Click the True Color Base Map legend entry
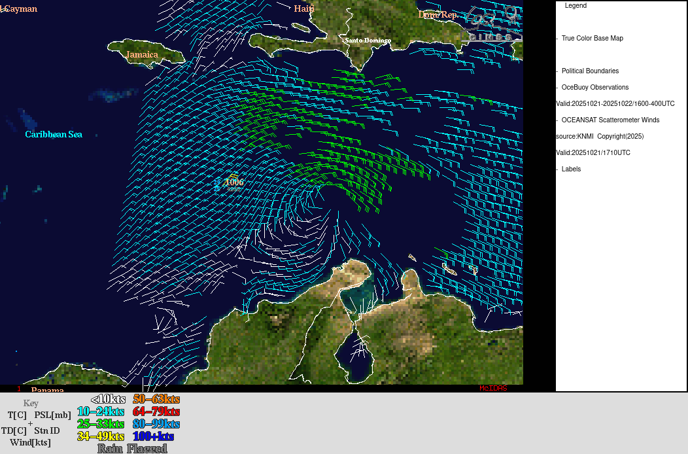Screen dimensions: 688x454 pos(592,39)
